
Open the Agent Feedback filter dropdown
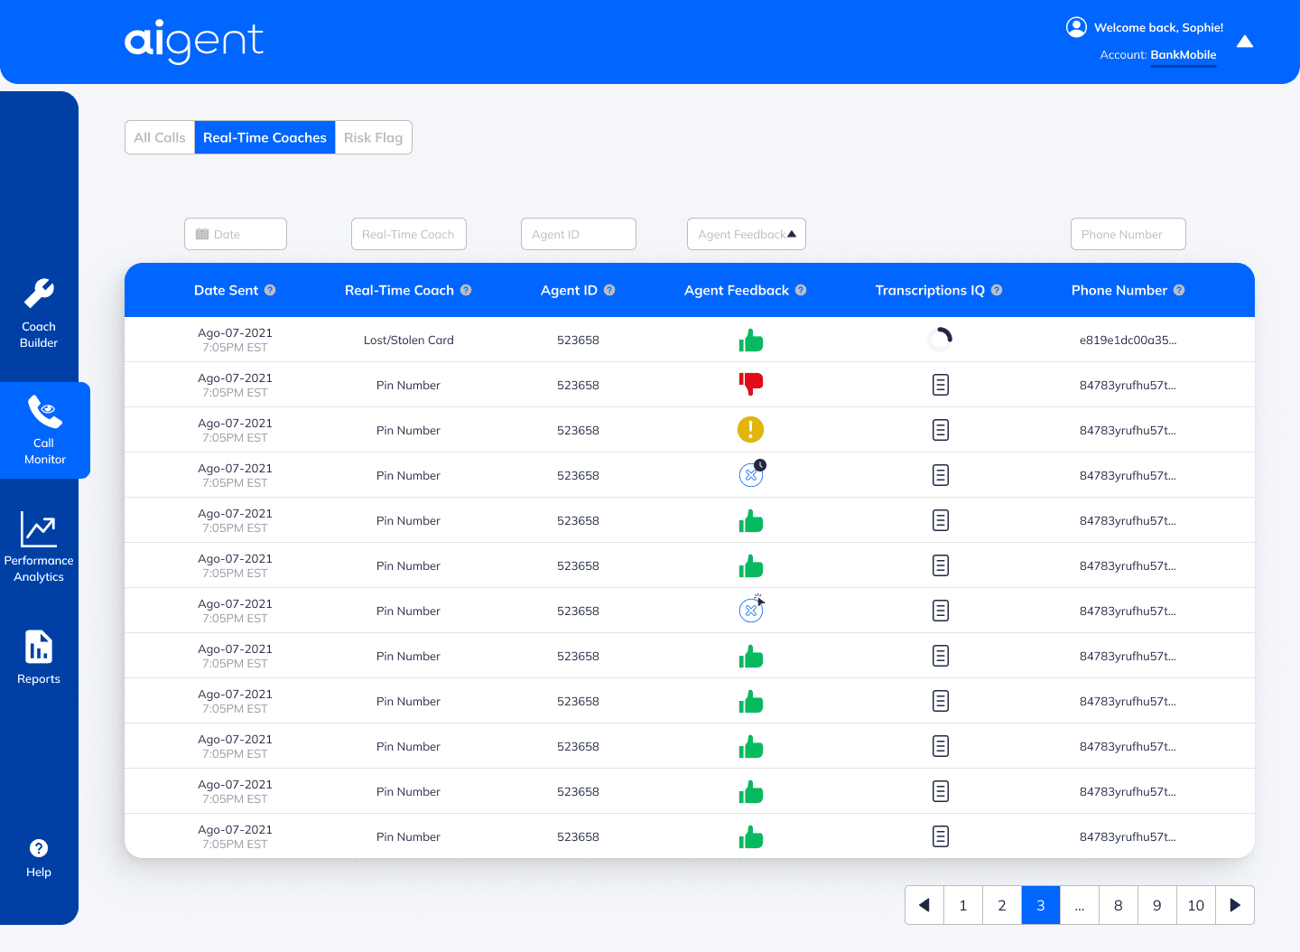747,234
